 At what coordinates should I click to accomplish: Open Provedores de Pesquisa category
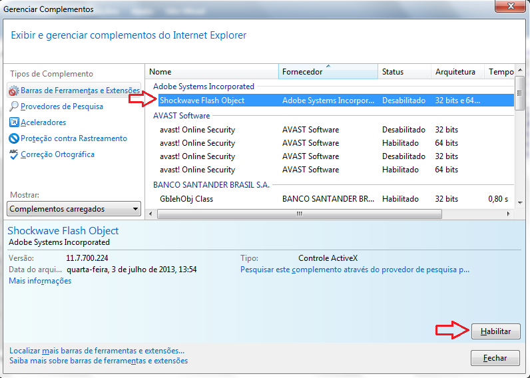point(62,106)
